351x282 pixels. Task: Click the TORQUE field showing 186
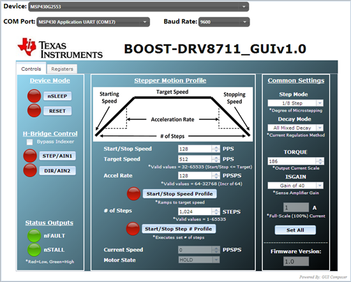pos(292,161)
